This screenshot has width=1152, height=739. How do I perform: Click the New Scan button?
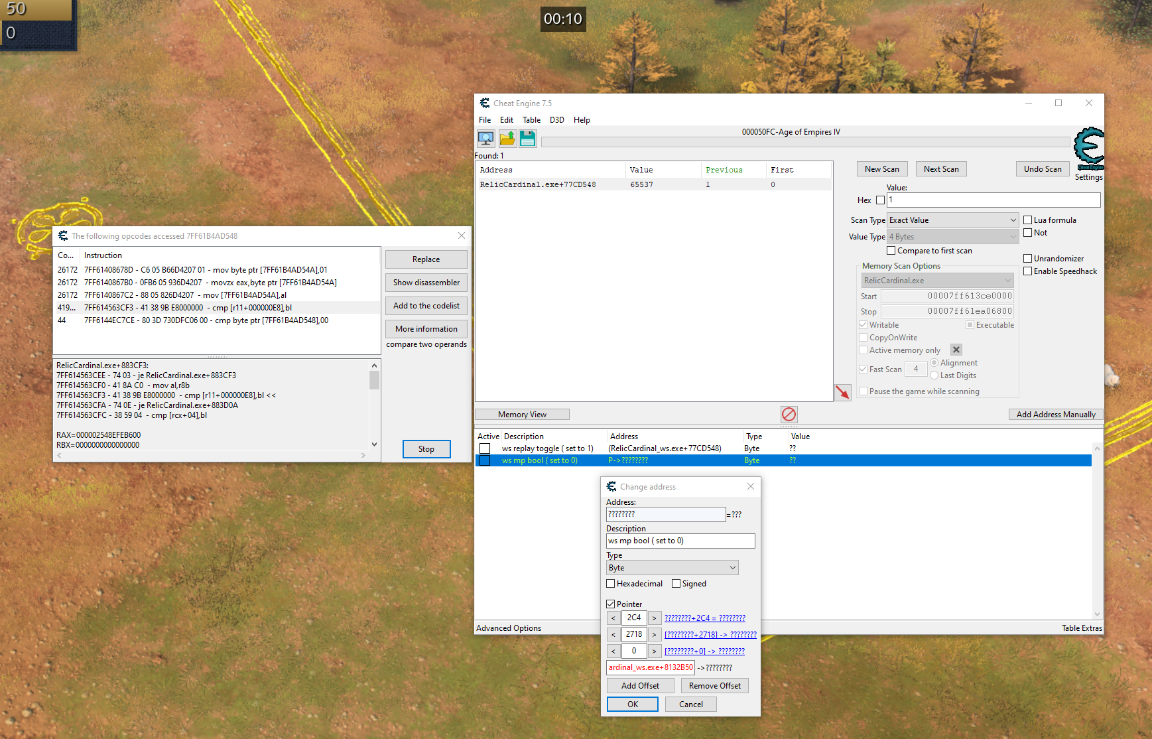[882, 169]
